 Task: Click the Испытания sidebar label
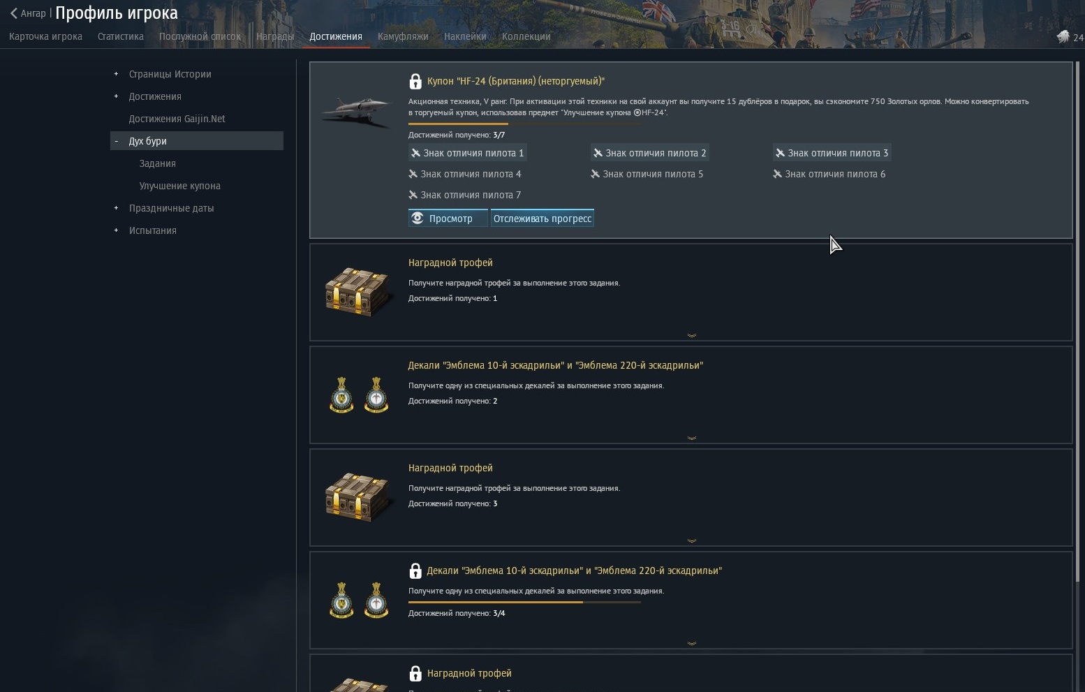[x=153, y=230]
